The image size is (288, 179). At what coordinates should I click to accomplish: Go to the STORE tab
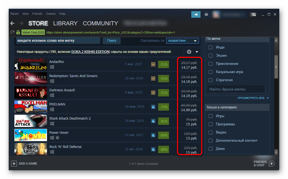pos(38,23)
